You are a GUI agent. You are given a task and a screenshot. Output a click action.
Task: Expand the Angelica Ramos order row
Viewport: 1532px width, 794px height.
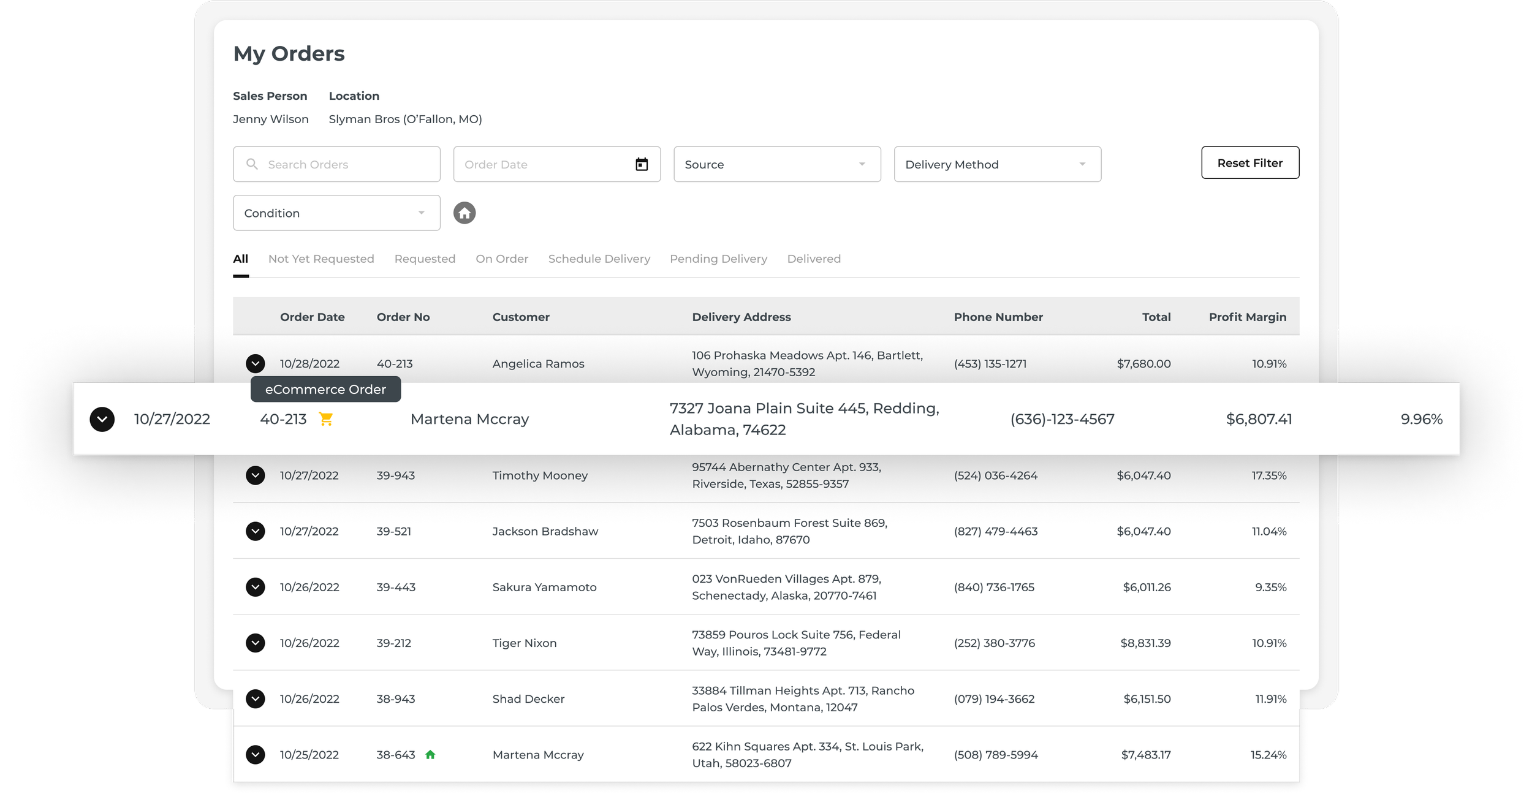pyautogui.click(x=256, y=363)
